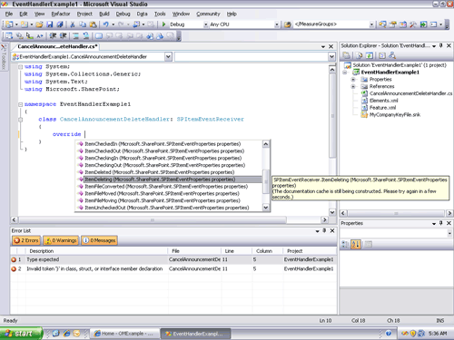Click Show All Files icon in Solution Explorer
454x340 pixels.
360,55
